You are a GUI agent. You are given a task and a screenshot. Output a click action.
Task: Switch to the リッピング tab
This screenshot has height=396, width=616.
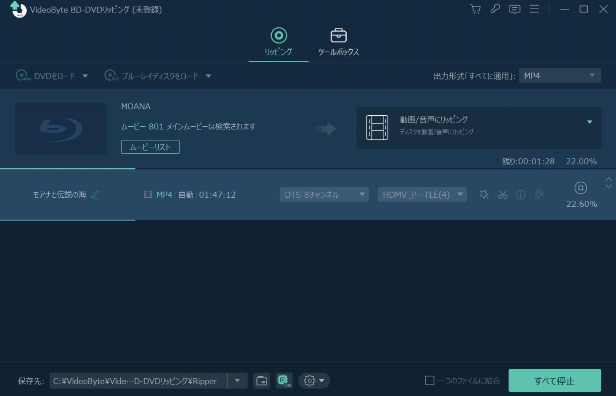(x=278, y=42)
